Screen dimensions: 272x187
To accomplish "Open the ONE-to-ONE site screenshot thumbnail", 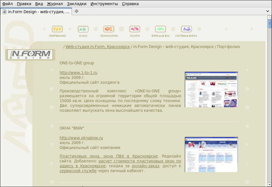I will point(211,89).
